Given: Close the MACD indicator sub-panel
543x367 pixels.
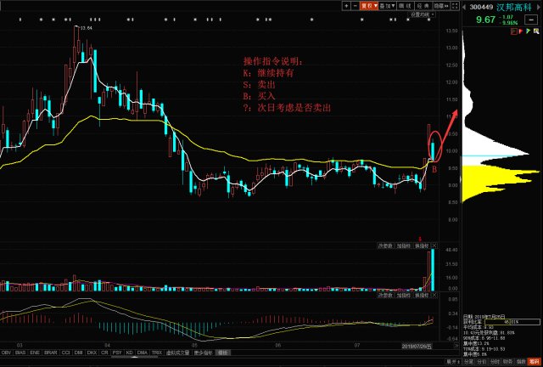Looking at the screenshot, I should pos(434,295).
